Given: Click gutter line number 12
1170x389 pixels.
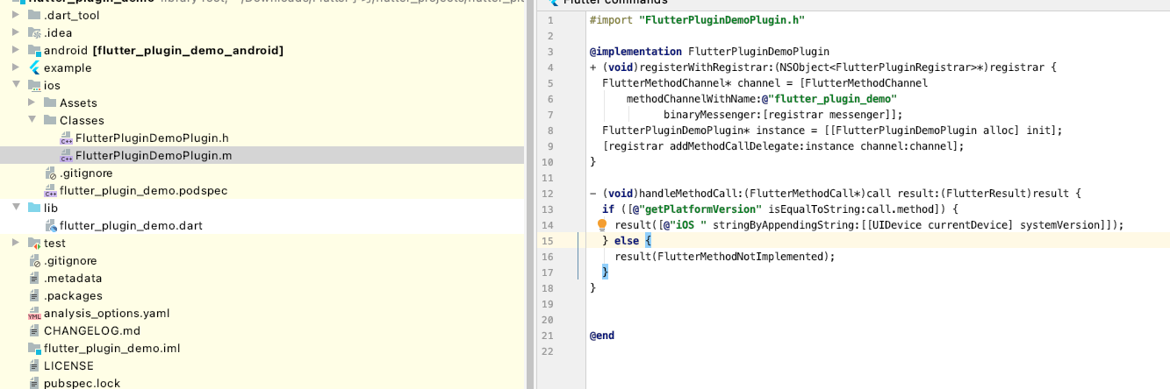Looking at the screenshot, I should pyautogui.click(x=548, y=194).
